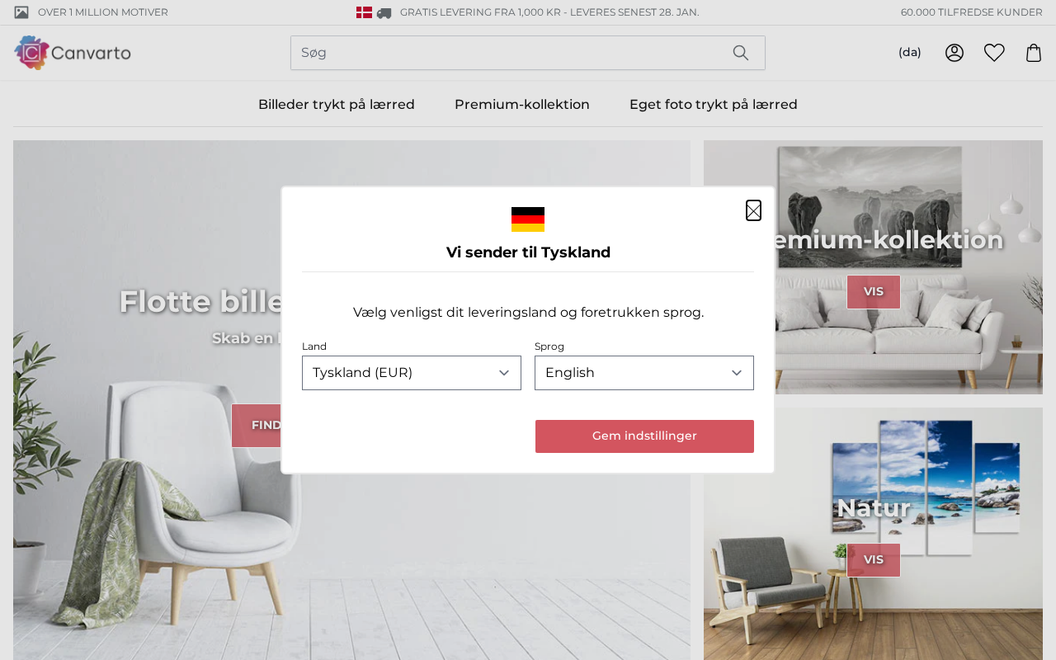
Task: Open the wishlist heart icon
Action: coord(994,53)
